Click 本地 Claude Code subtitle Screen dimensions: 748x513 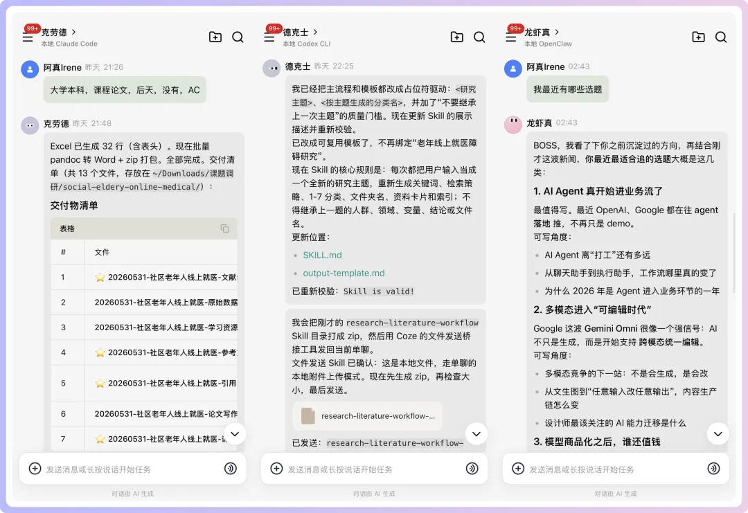pos(69,44)
